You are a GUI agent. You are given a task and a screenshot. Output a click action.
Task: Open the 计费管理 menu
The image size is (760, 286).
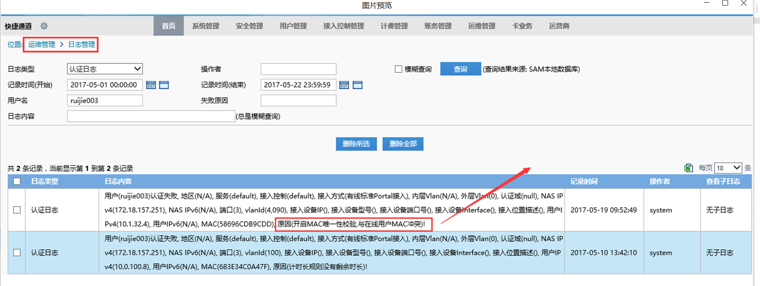point(394,26)
